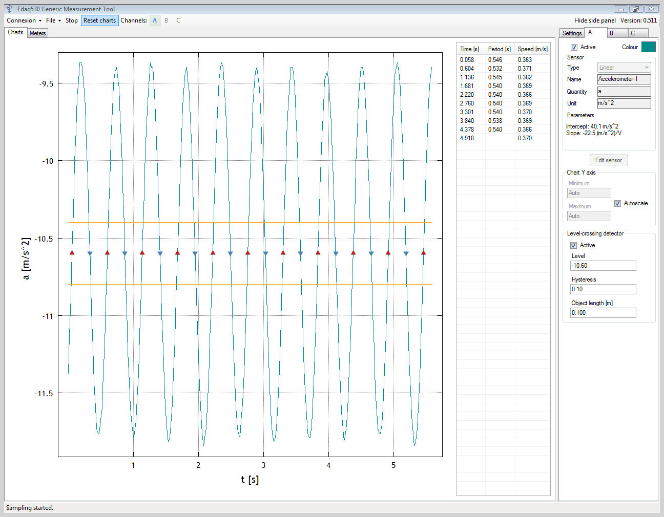Click the Quantity field
This screenshot has width=664, height=517.
pyautogui.click(x=624, y=92)
